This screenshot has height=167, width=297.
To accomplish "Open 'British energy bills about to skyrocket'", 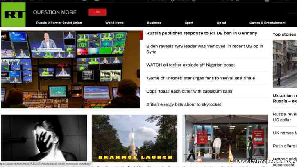I will 184,104.
